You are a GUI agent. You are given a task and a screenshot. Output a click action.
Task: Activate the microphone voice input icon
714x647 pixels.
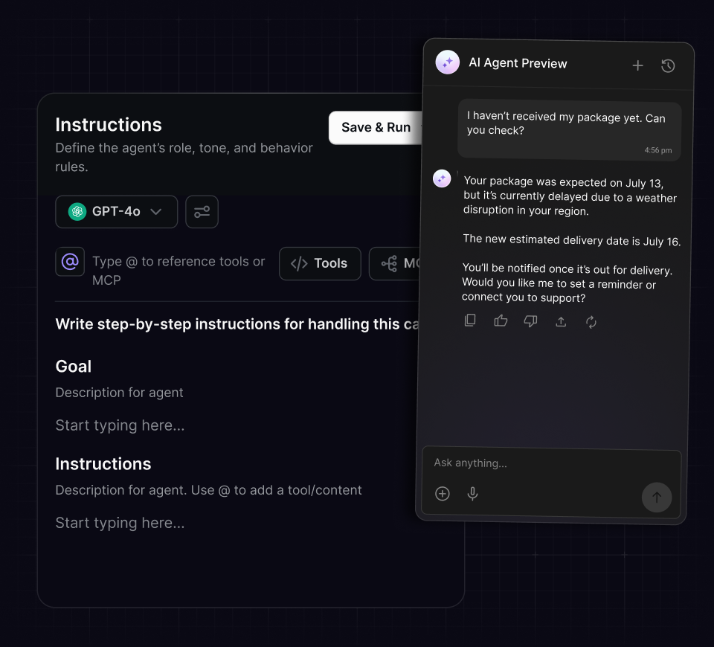pyautogui.click(x=473, y=494)
